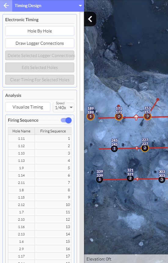Select hole 1.6 row in table
Screen dimensions: 168x263
[40, 242]
